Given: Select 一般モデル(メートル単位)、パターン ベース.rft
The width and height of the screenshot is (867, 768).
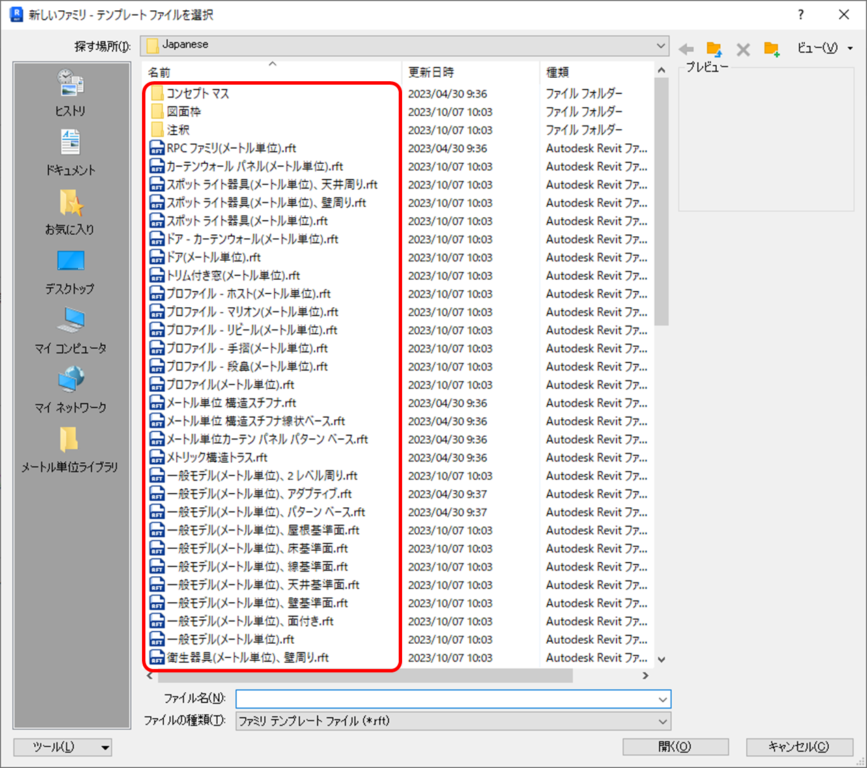Looking at the screenshot, I should pos(258,512).
